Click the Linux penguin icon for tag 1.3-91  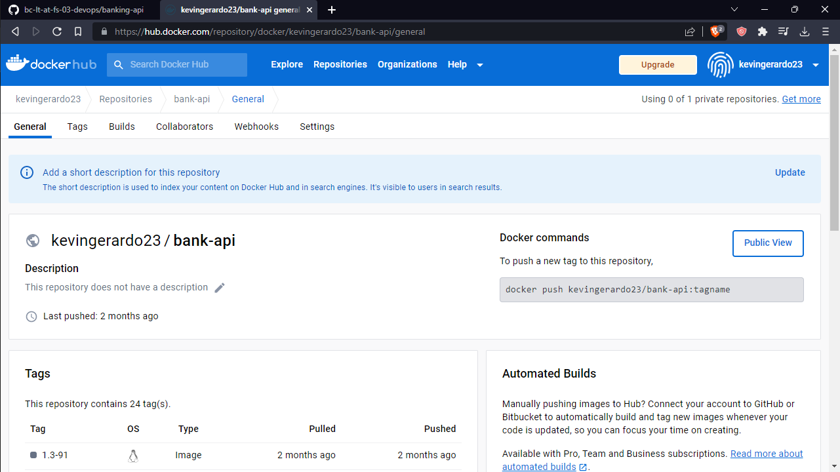(x=133, y=455)
